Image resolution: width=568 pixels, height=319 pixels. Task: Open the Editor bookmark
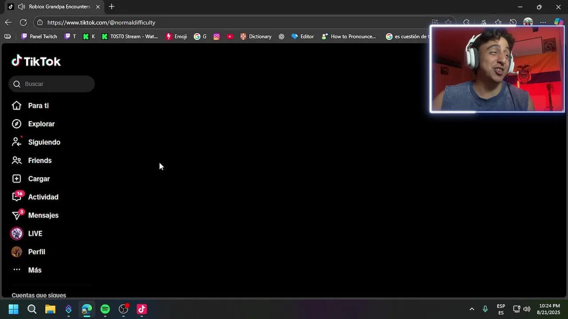click(302, 36)
